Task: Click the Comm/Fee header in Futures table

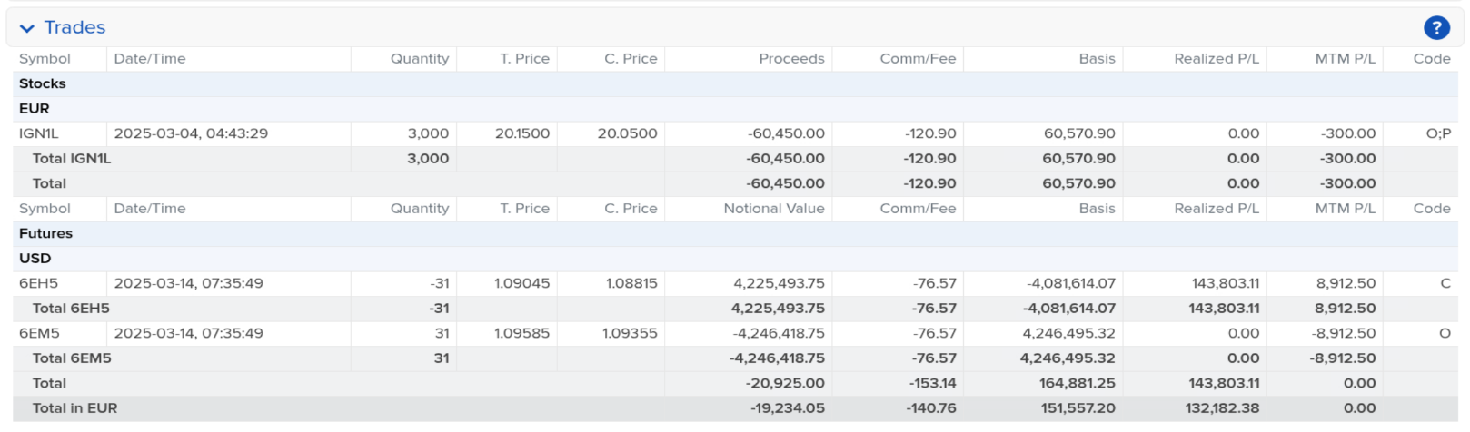Action: coord(918,209)
